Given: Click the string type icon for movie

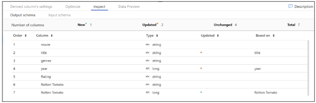Looking at the screenshot, I should coord(148,45).
